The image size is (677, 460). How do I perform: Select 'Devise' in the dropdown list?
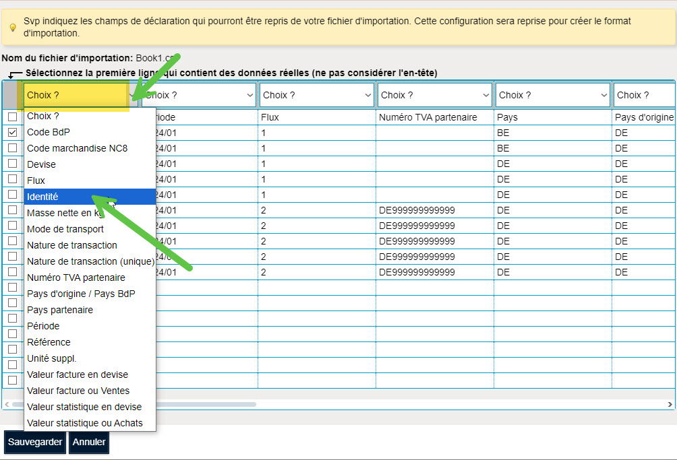[x=90, y=165]
